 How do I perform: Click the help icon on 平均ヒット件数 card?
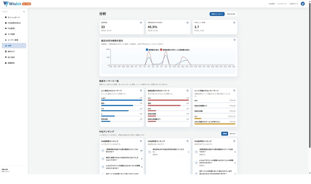(x=234, y=22)
